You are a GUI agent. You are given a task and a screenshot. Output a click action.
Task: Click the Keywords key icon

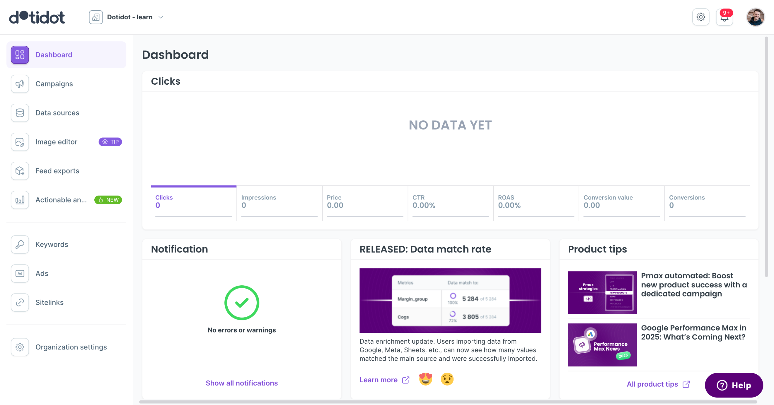coord(20,244)
